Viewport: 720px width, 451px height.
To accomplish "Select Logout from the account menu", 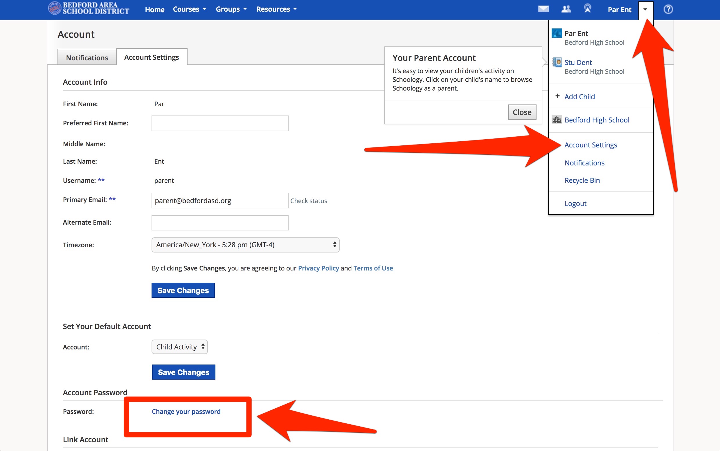I will [x=575, y=203].
